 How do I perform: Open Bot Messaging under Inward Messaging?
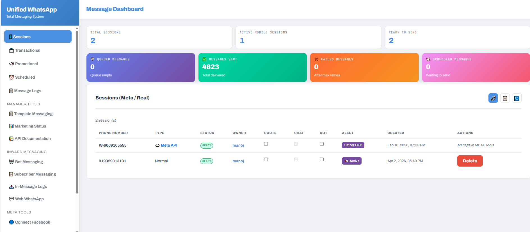[38, 162]
